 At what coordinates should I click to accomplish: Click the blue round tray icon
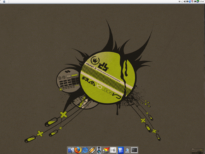tap(190, 1)
